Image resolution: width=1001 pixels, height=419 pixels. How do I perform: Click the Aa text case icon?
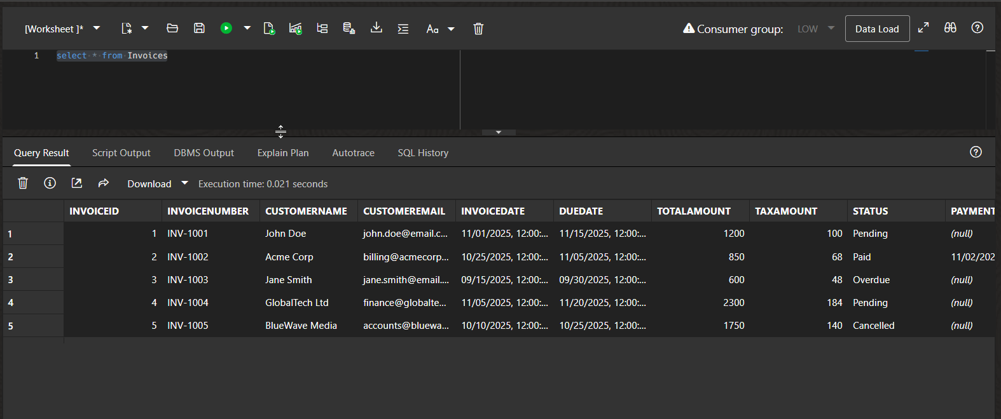click(432, 29)
